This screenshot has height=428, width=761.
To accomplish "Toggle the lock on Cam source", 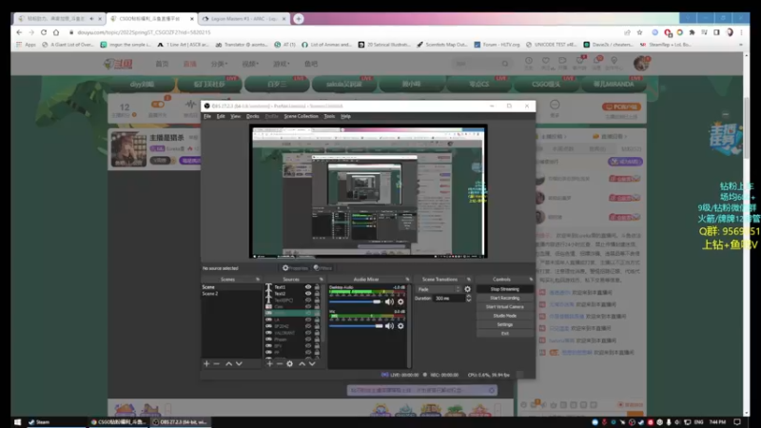I will (317, 306).
